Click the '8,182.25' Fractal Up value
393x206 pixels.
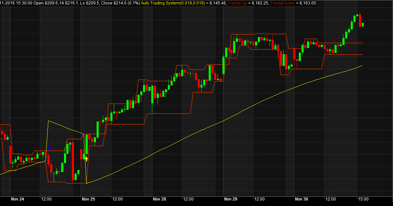(260, 3)
